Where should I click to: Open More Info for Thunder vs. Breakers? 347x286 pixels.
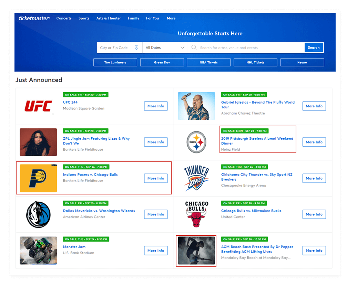314,178
